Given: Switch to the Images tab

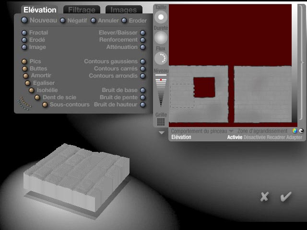Looking at the screenshot, I should 123,10.
